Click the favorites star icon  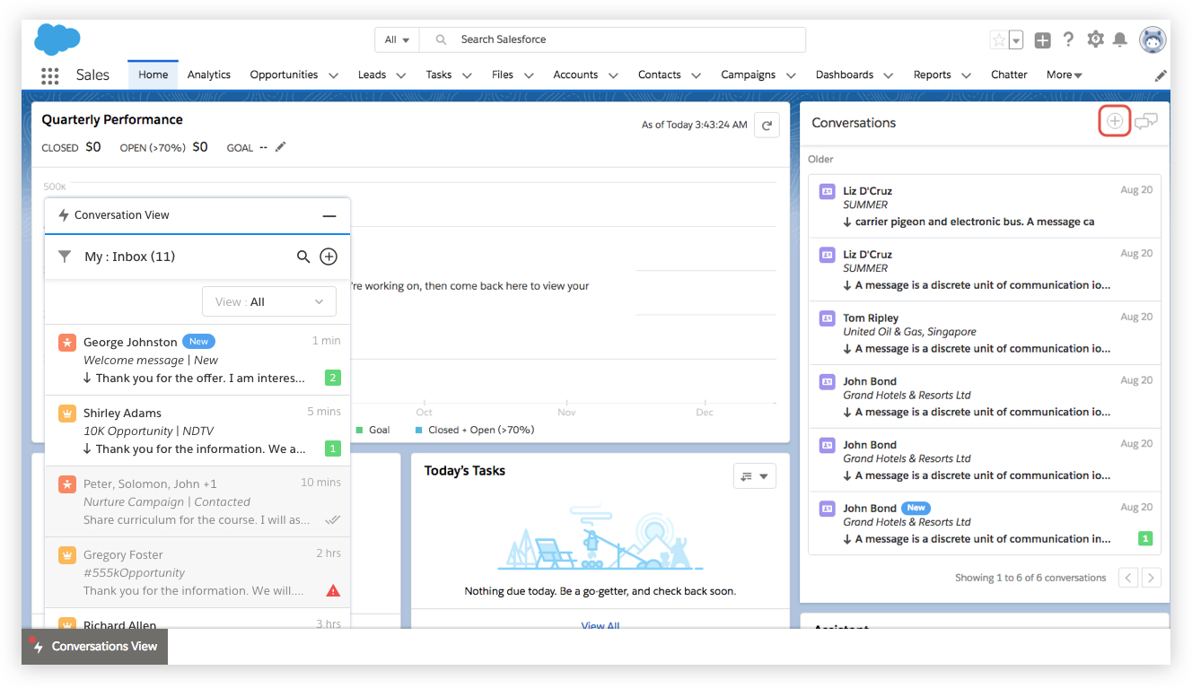tap(998, 39)
